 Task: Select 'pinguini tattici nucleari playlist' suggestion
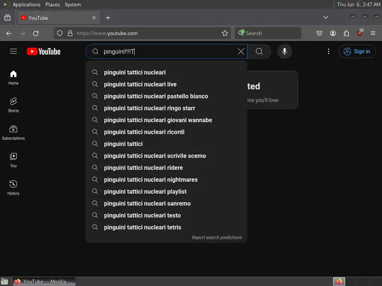coord(166,192)
